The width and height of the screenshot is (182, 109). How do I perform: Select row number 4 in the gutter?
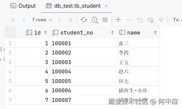10,71
